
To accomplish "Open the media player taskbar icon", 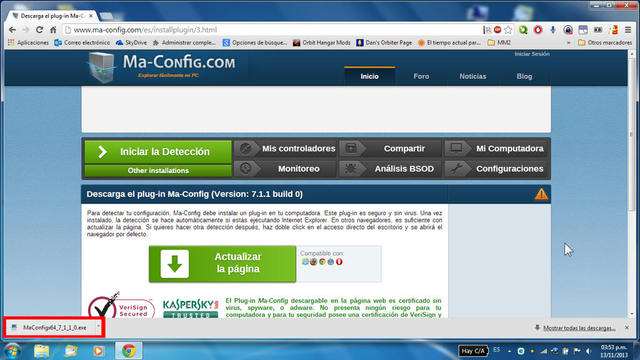I will pos(98,351).
